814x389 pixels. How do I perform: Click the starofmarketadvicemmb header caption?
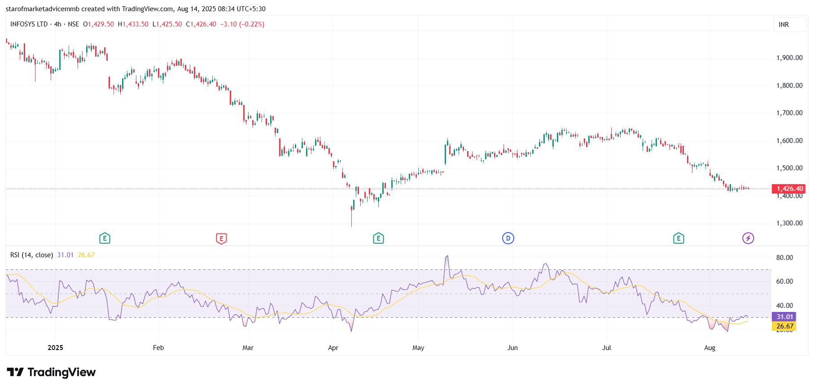pos(136,9)
